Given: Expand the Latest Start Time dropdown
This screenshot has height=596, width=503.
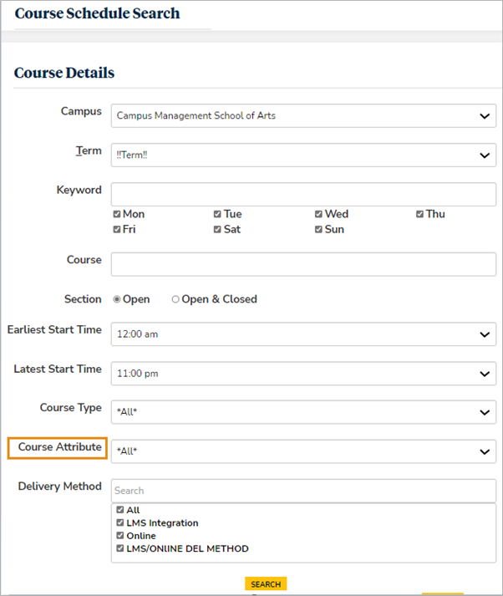Looking at the screenshot, I should [x=303, y=374].
